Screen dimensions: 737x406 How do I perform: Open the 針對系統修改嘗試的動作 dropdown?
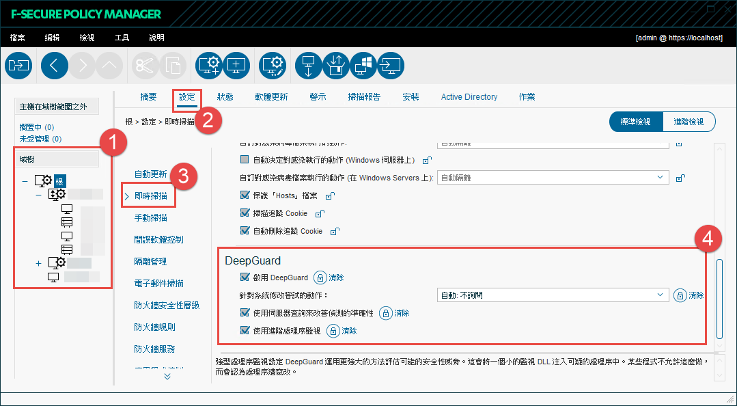(553, 295)
